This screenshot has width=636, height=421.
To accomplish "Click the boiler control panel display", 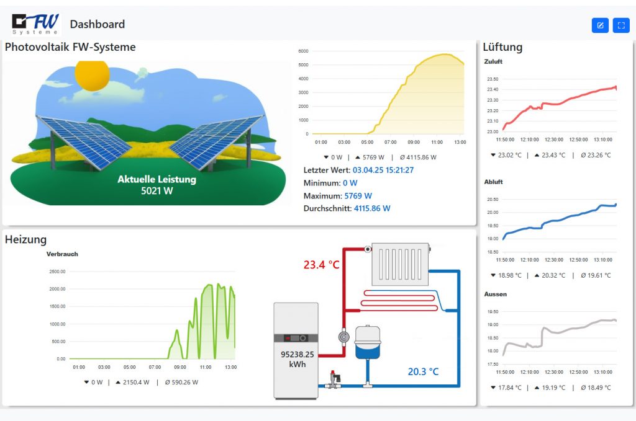I will pyautogui.click(x=296, y=338).
